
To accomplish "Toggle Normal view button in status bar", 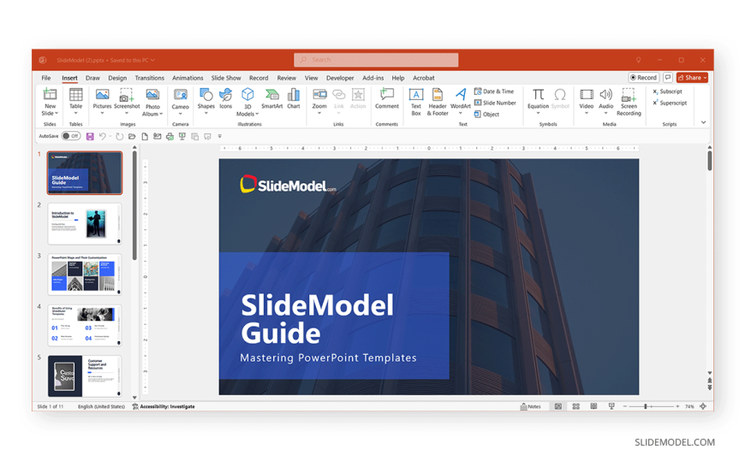I will tap(558, 406).
